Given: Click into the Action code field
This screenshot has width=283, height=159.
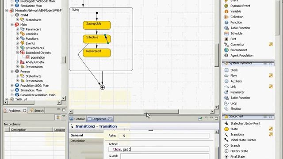Looking at the screenshot, I should pyautogui.click(x=159, y=149).
